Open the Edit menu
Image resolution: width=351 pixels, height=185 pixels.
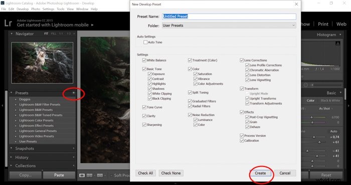tap(12, 9)
